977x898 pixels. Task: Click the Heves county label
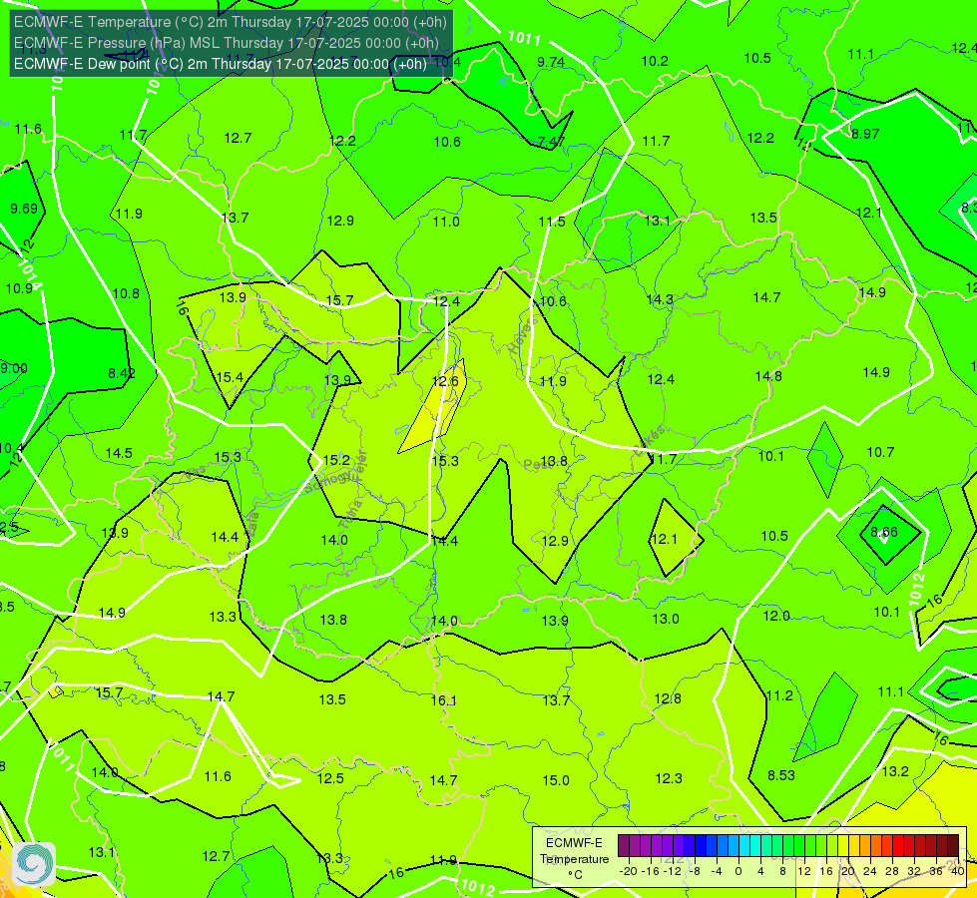[522, 336]
